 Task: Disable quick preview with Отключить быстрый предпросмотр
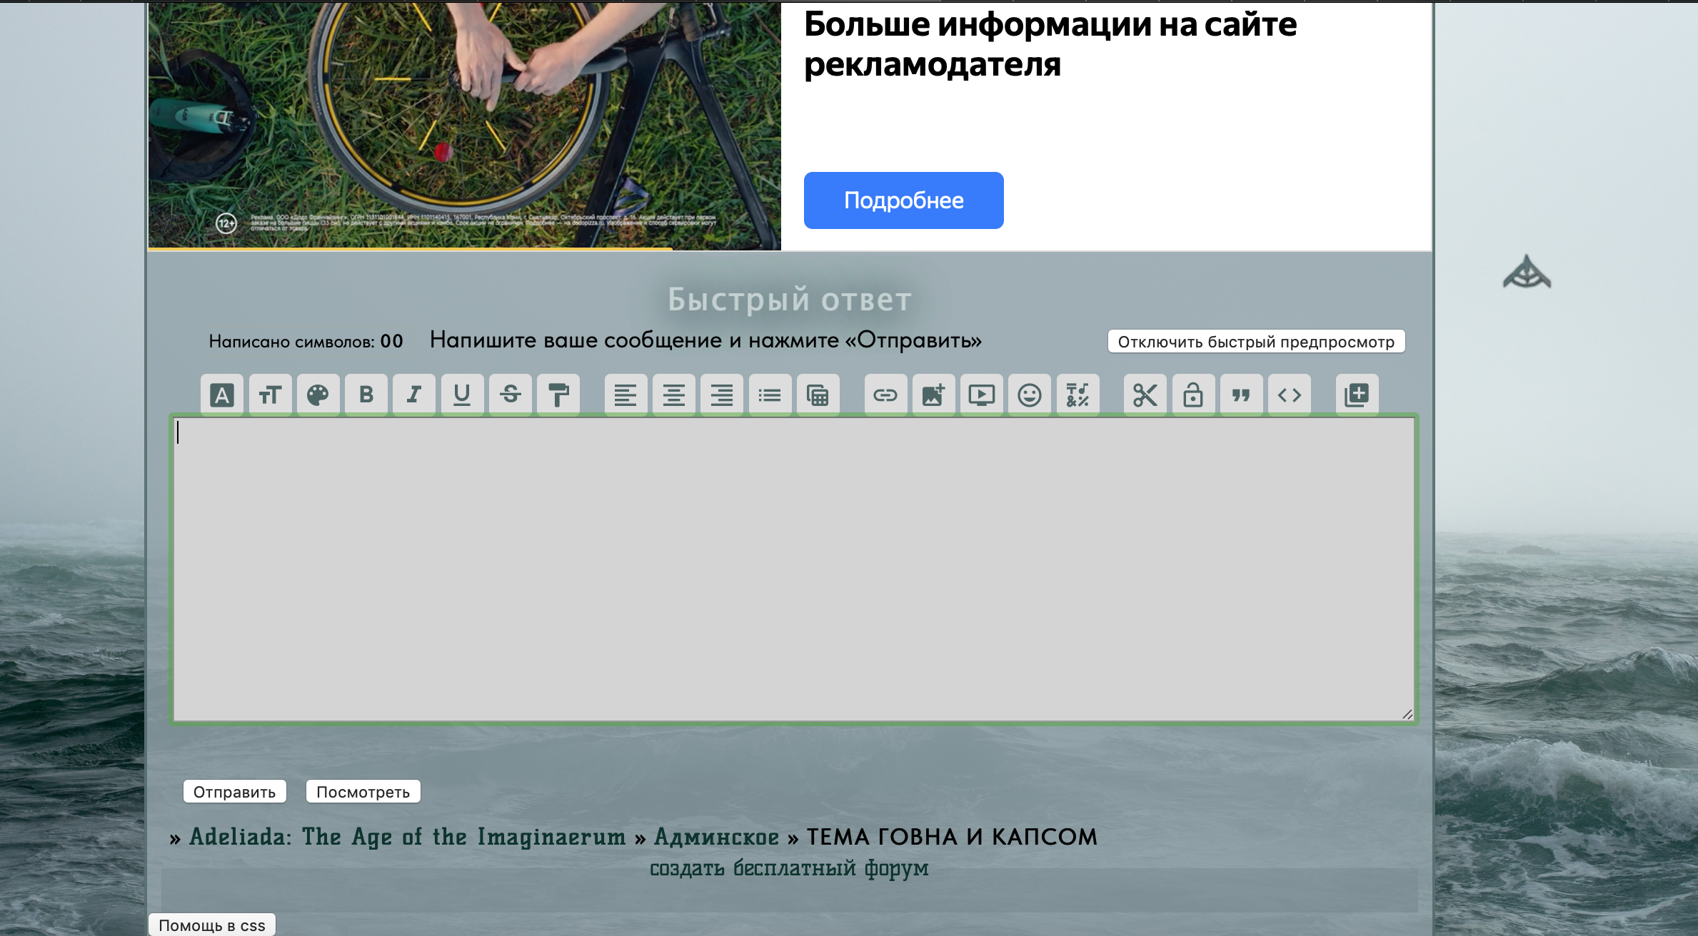pos(1256,342)
